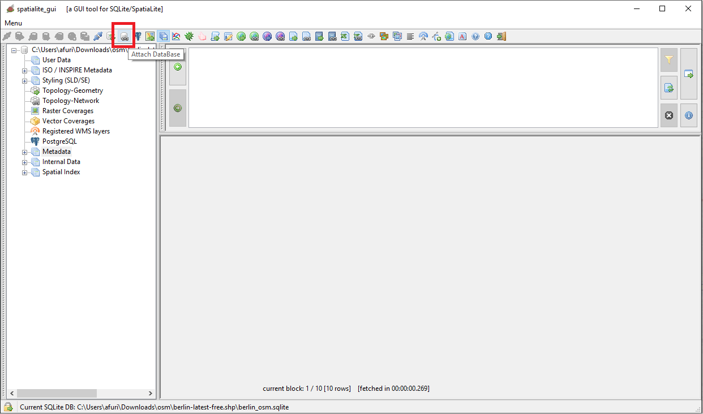Click the round blue help icon

coord(475,36)
